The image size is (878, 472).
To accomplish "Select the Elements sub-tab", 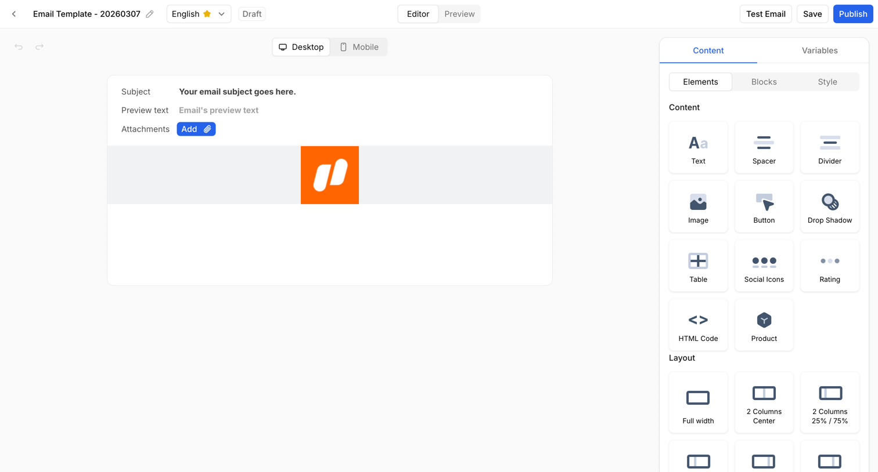I will pyautogui.click(x=700, y=82).
